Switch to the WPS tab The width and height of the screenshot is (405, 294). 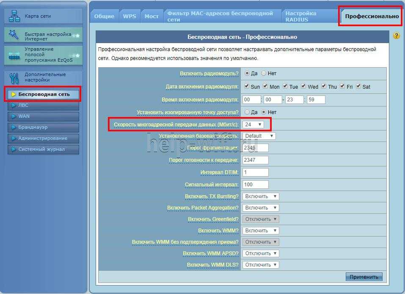129,16
